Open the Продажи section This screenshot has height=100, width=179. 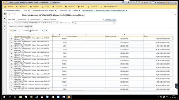(x=57, y=7)
